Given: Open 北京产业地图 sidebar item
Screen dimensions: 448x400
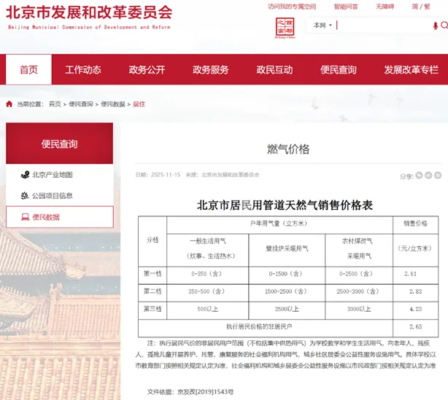Looking at the screenshot, I should (x=59, y=175).
